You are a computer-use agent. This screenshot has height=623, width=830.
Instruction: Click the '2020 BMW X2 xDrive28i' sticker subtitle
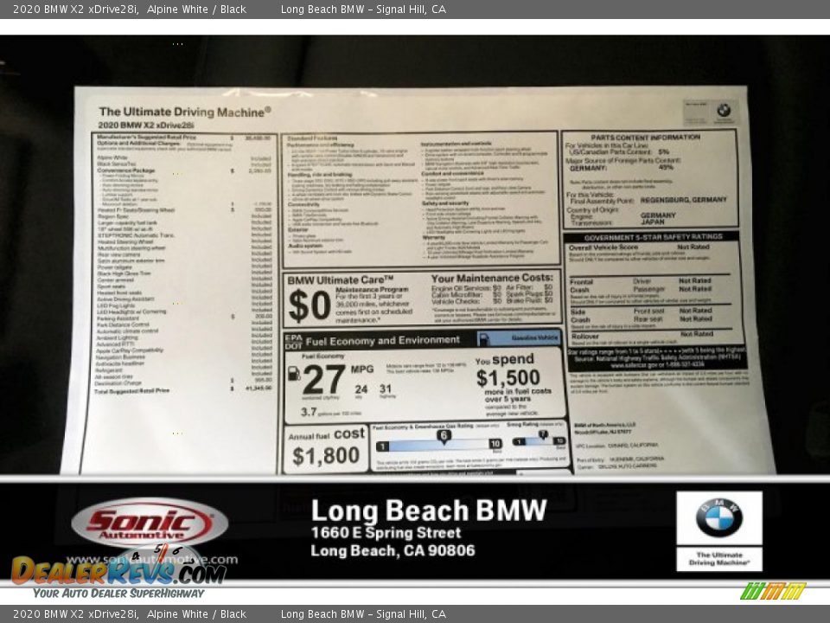(146, 125)
